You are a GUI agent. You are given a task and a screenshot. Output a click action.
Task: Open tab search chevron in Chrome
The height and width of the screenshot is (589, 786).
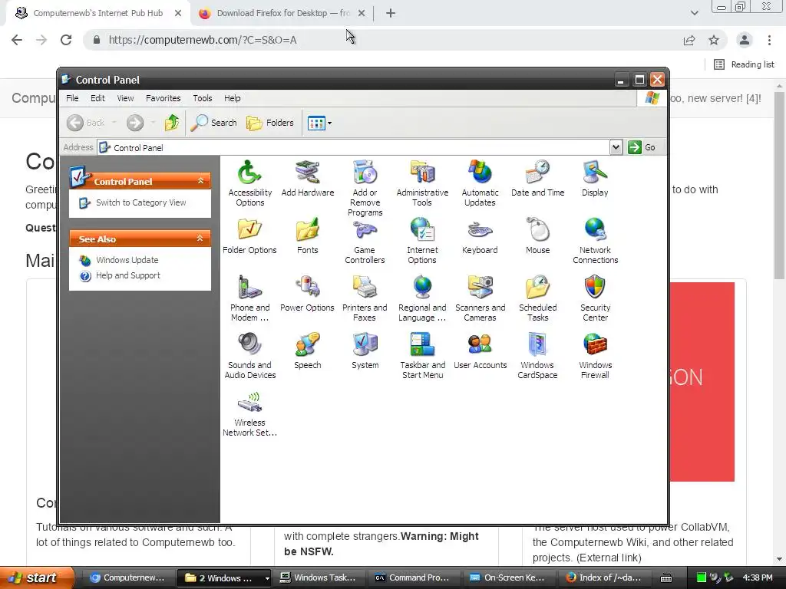[694, 13]
